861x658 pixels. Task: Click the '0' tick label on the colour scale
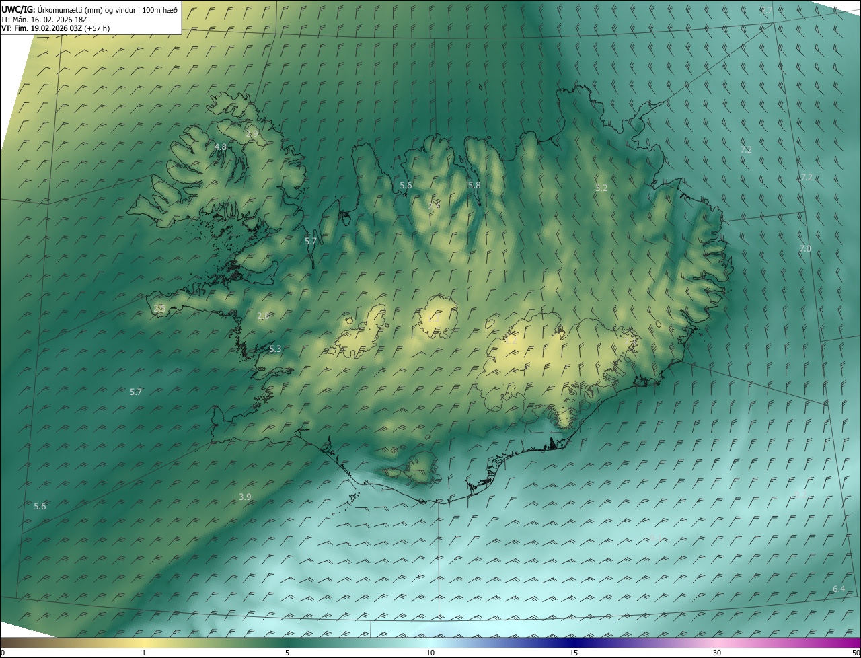pyautogui.click(x=2, y=653)
